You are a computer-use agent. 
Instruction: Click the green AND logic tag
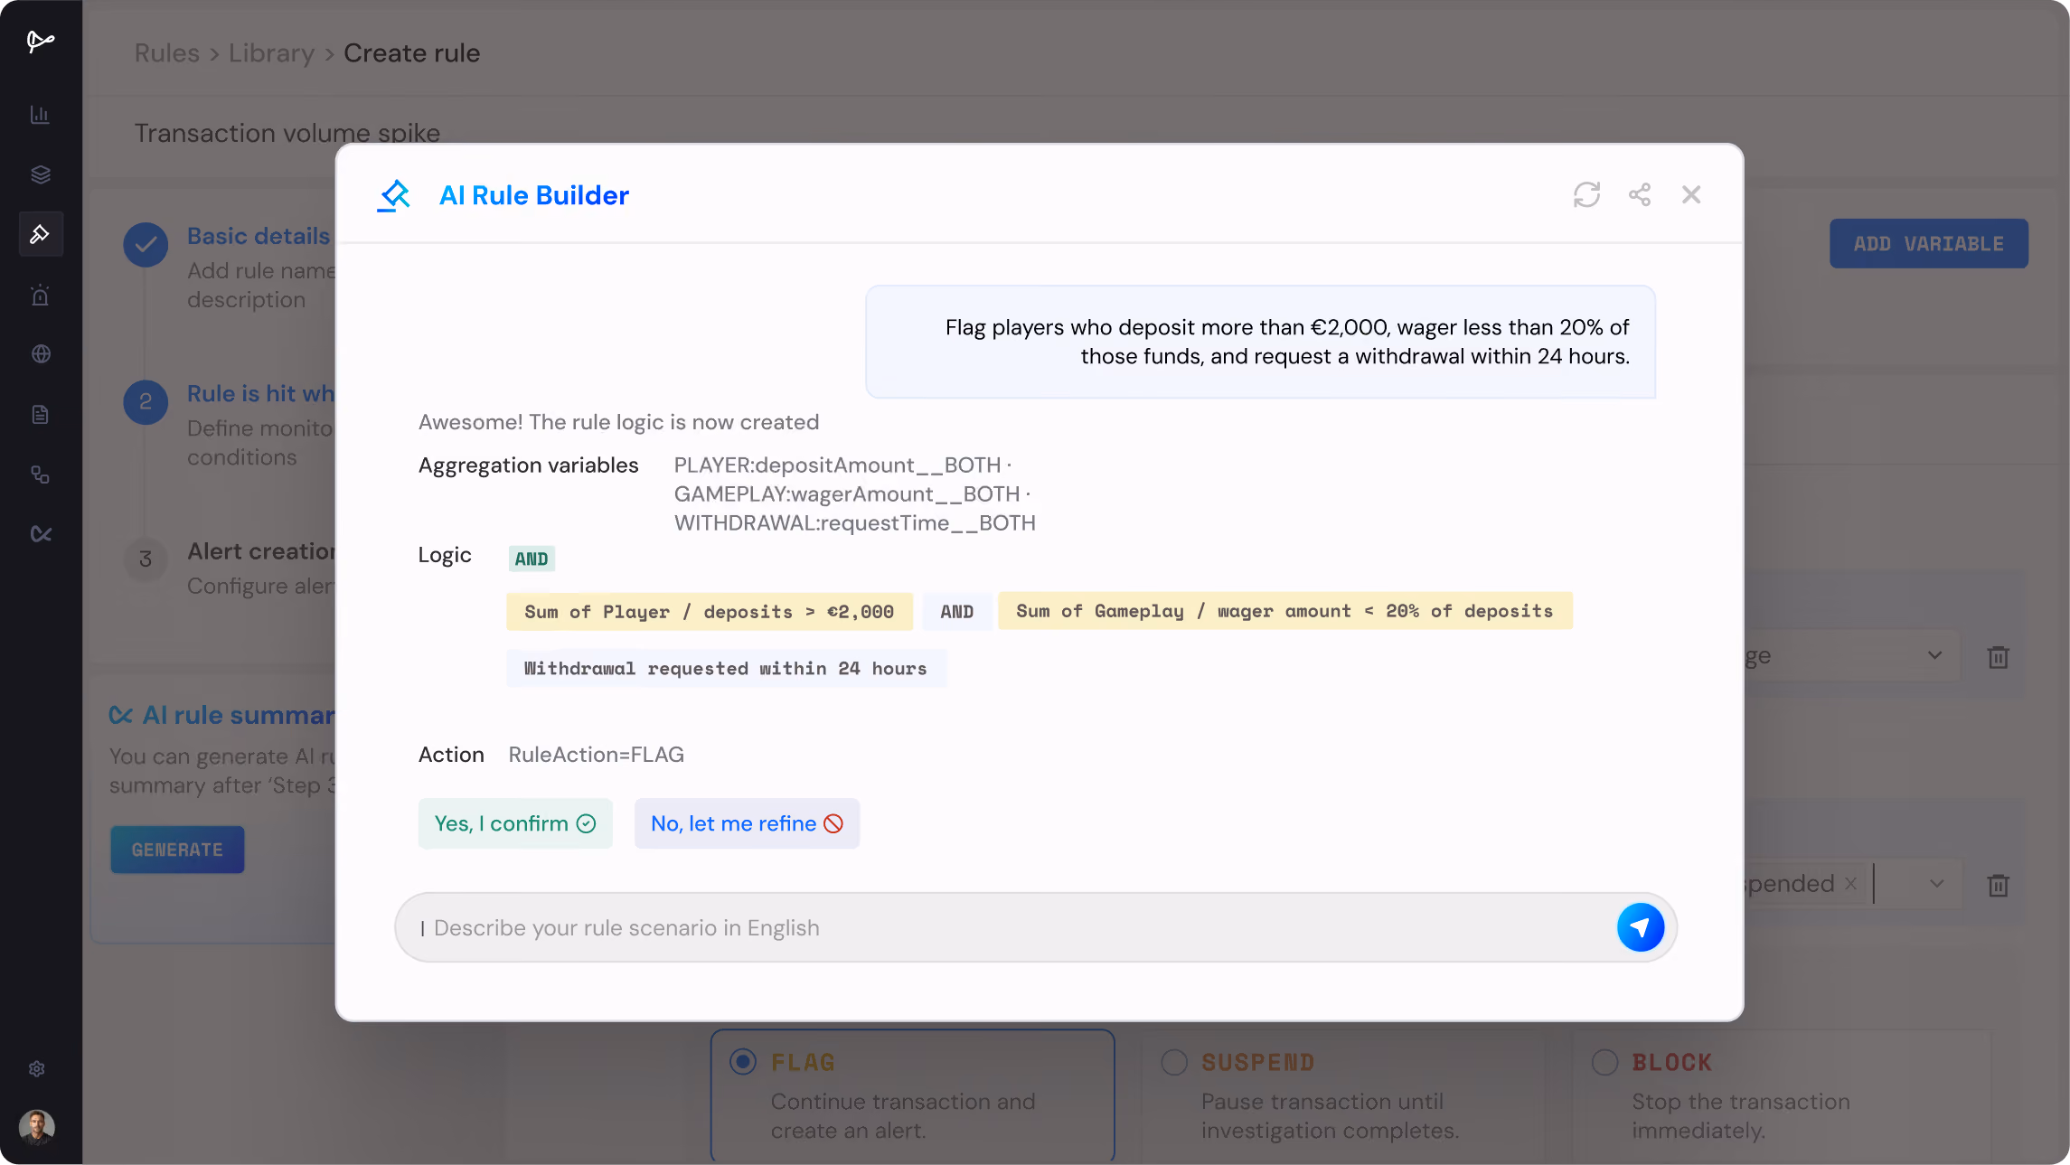click(x=532, y=559)
